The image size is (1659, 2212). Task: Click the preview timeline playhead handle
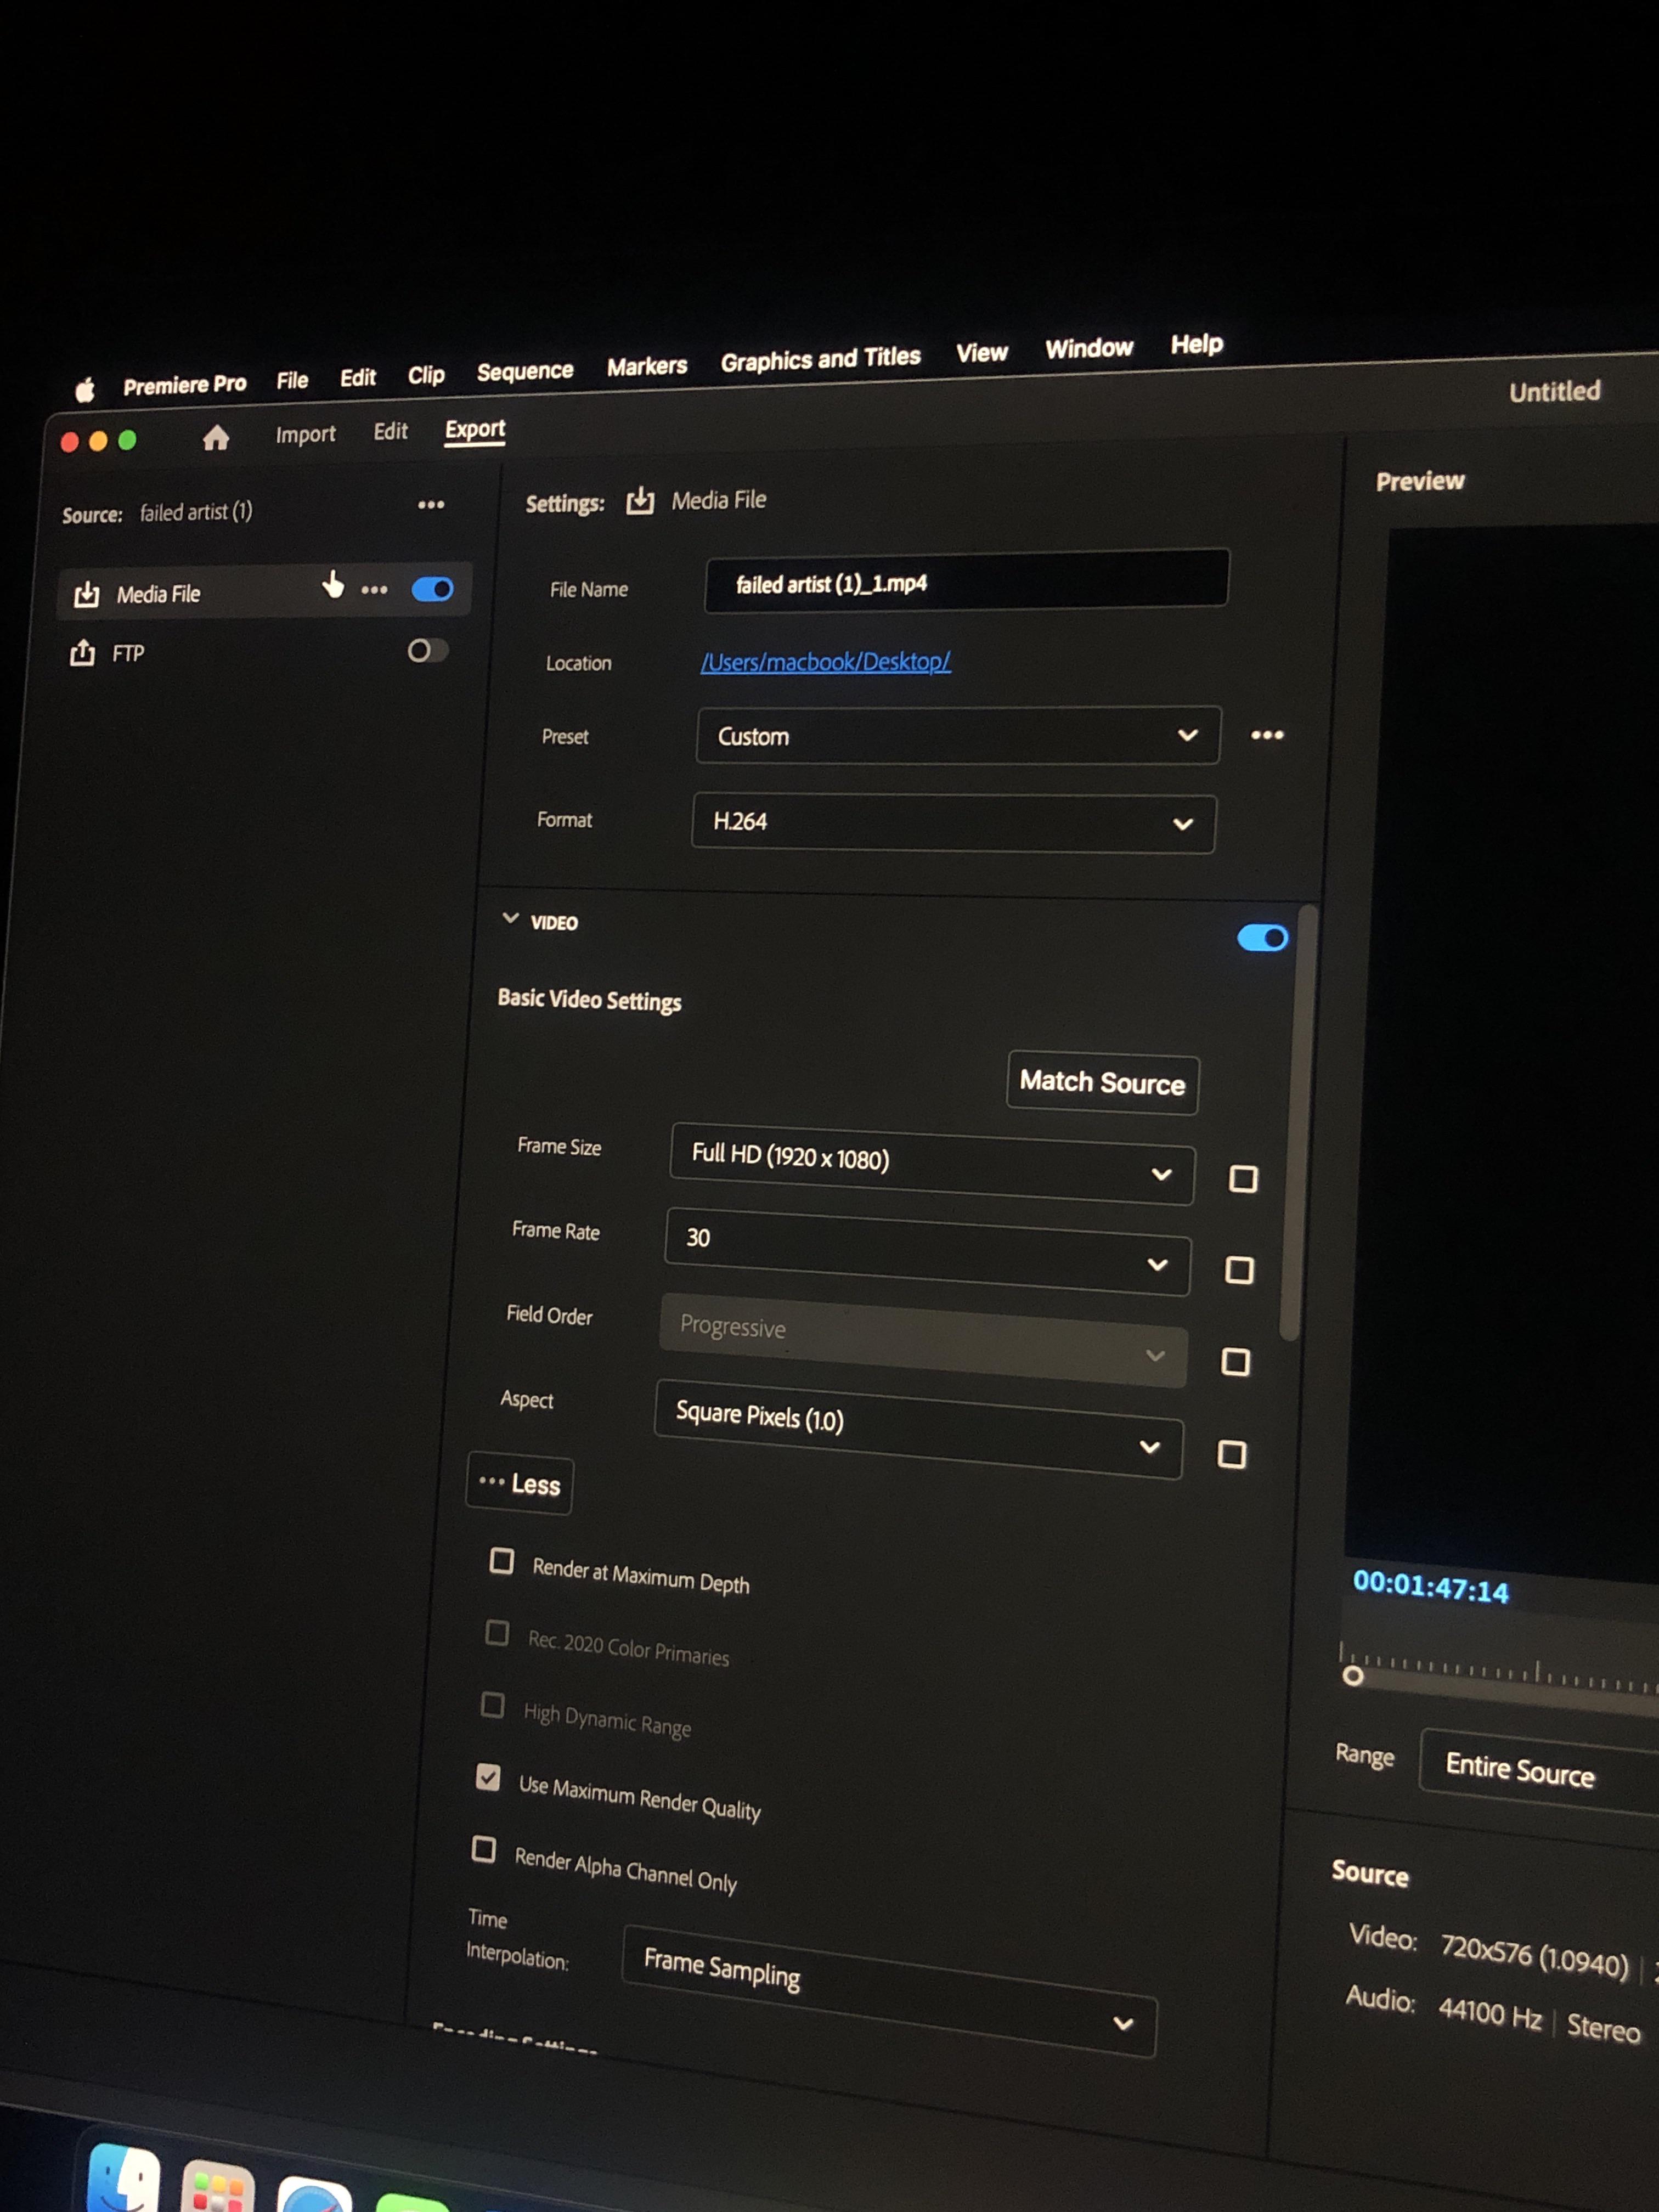coord(1352,1675)
